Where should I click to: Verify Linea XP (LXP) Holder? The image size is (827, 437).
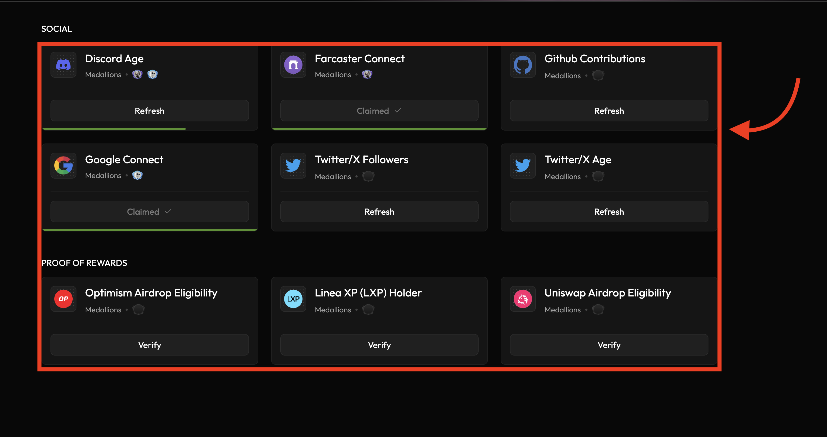[x=379, y=345]
